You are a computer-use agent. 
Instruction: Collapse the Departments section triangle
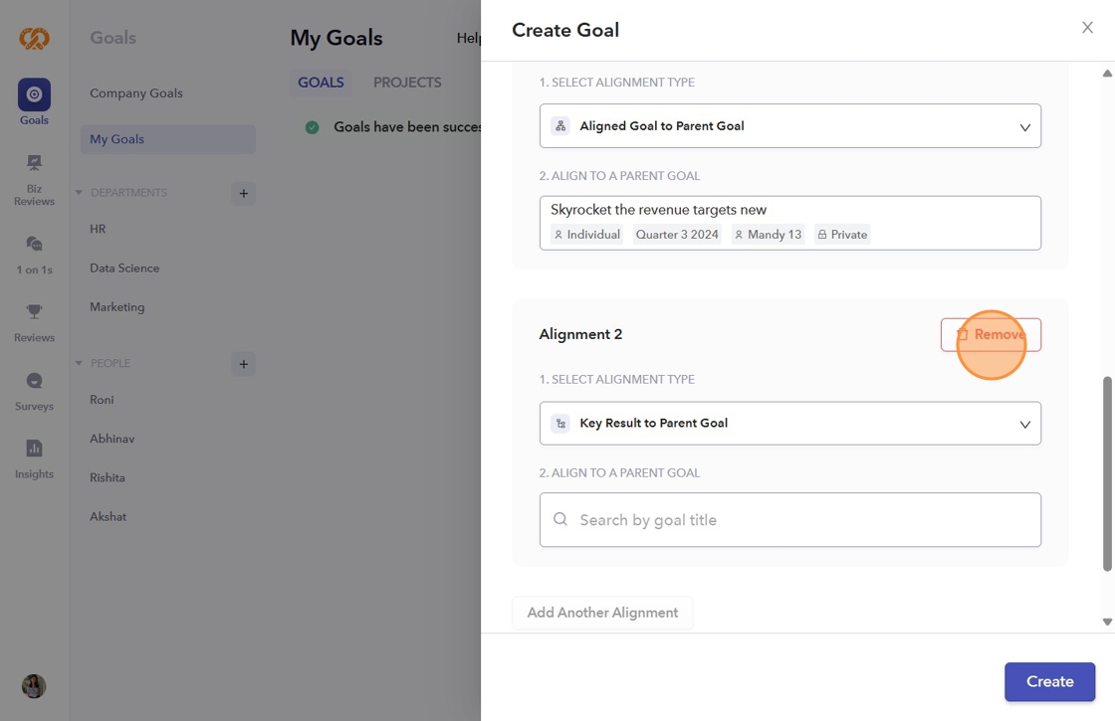tap(79, 193)
